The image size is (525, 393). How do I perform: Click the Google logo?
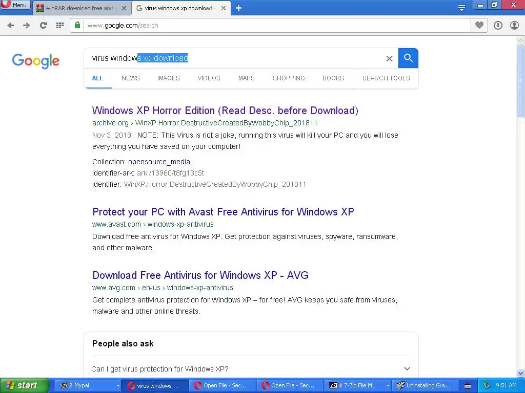[x=36, y=61]
